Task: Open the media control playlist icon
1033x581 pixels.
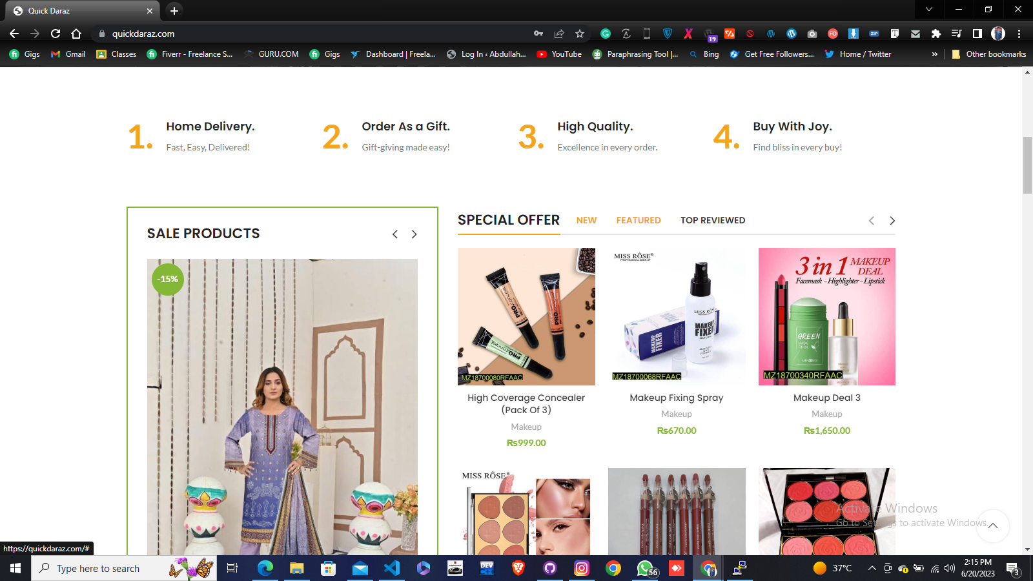Action: point(957,34)
